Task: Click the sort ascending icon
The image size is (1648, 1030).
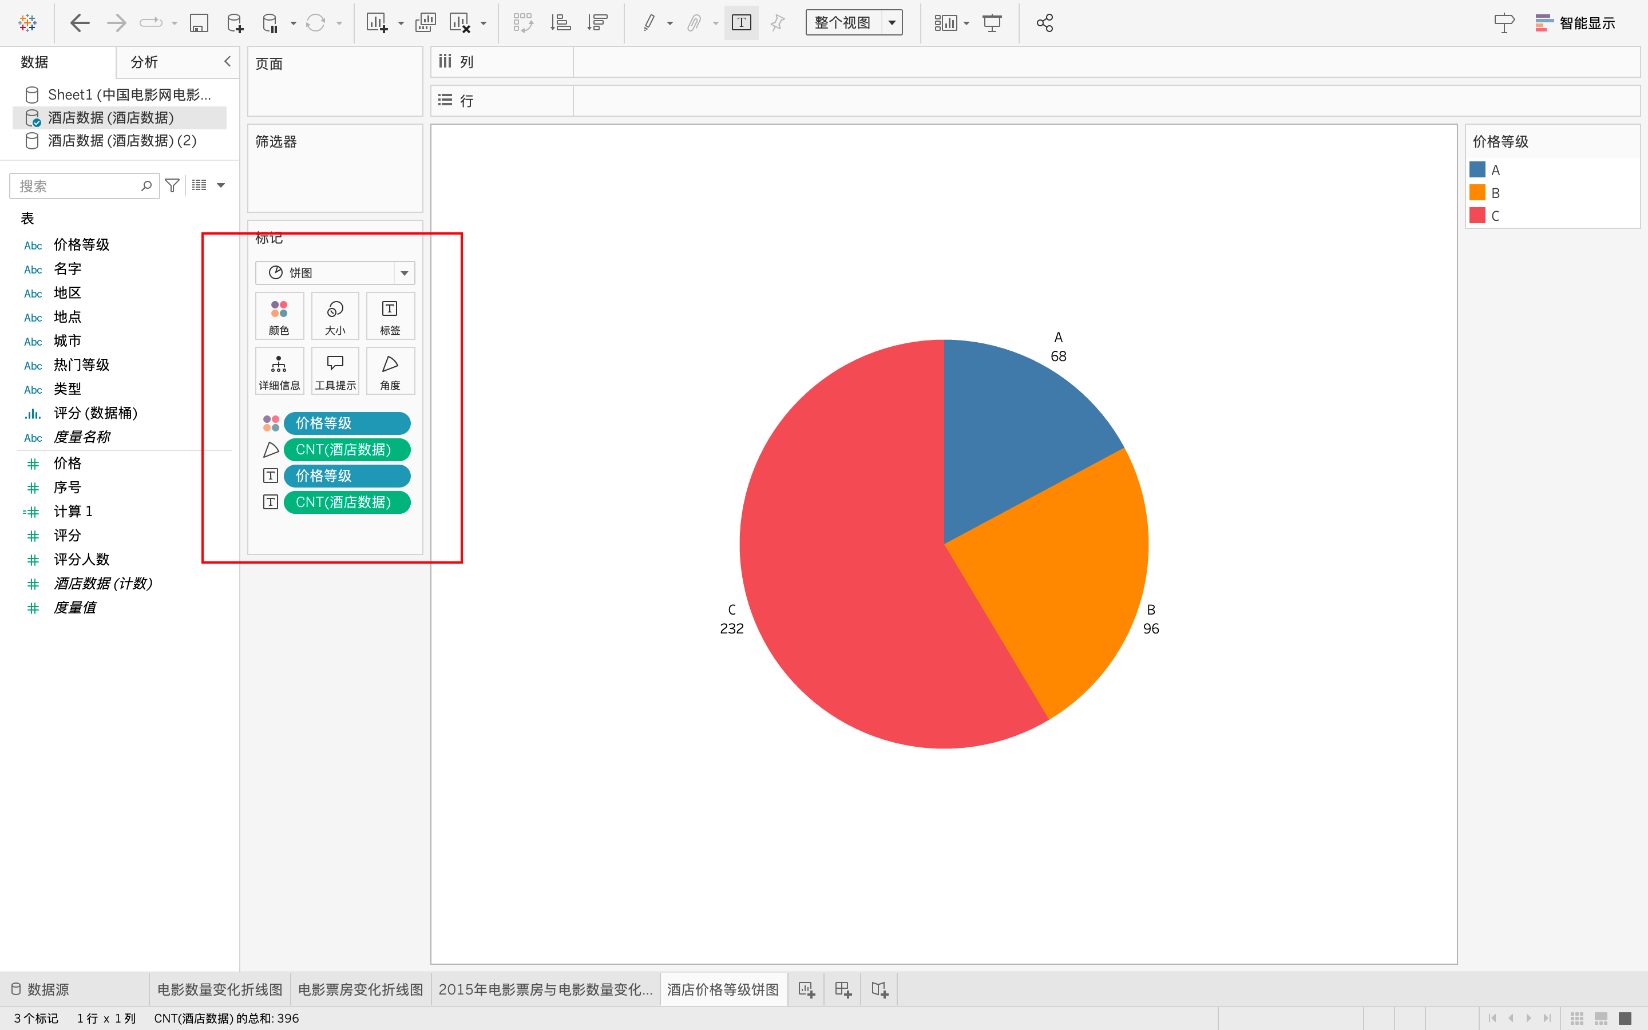Action: point(560,23)
